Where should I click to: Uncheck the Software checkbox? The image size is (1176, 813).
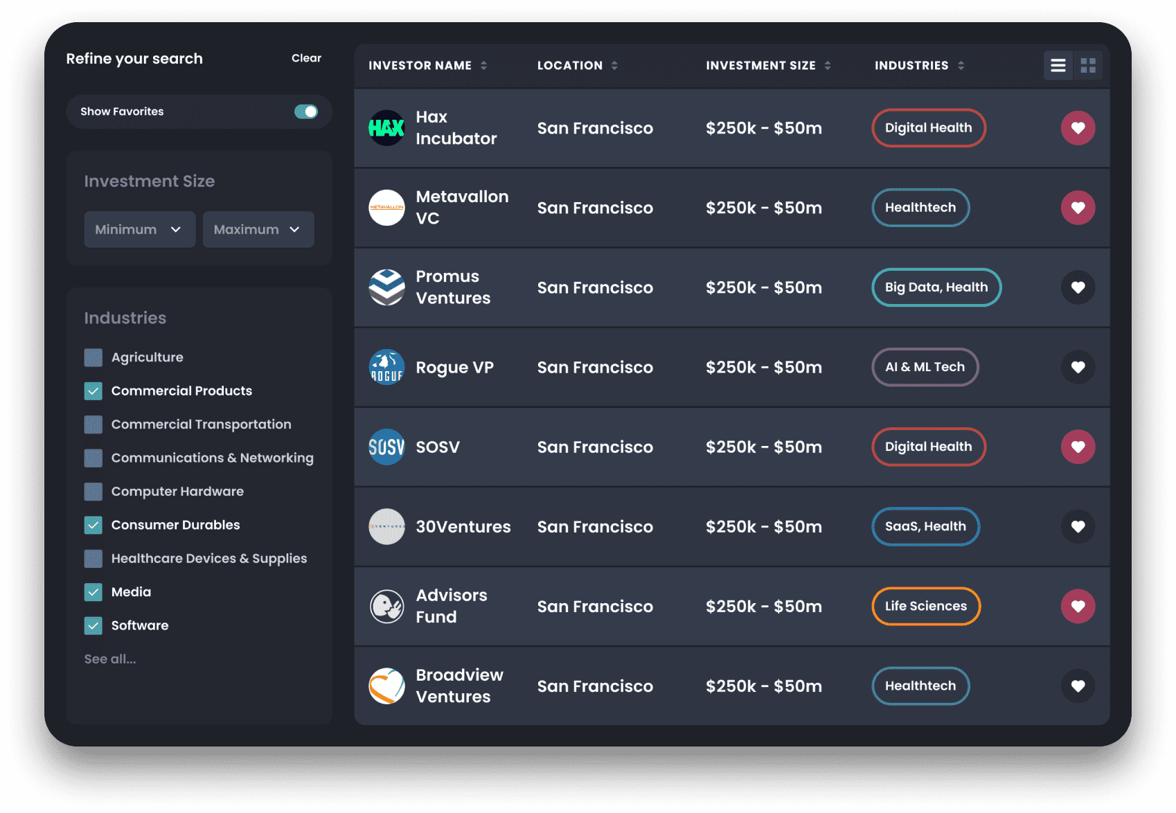tap(93, 625)
